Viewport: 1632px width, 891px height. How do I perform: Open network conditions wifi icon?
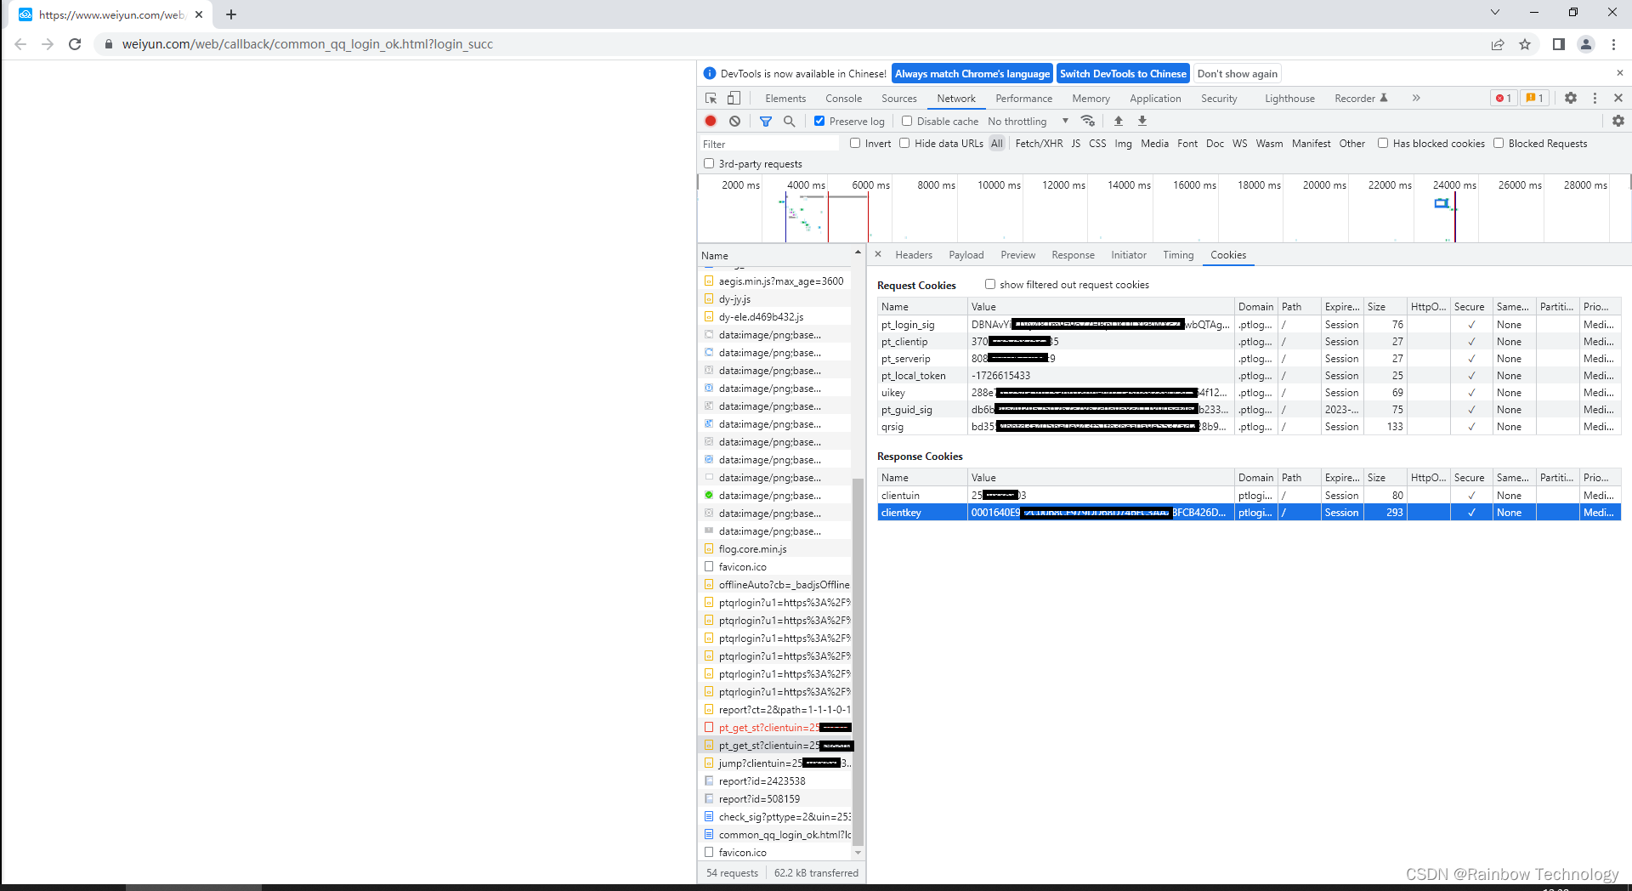(1087, 121)
